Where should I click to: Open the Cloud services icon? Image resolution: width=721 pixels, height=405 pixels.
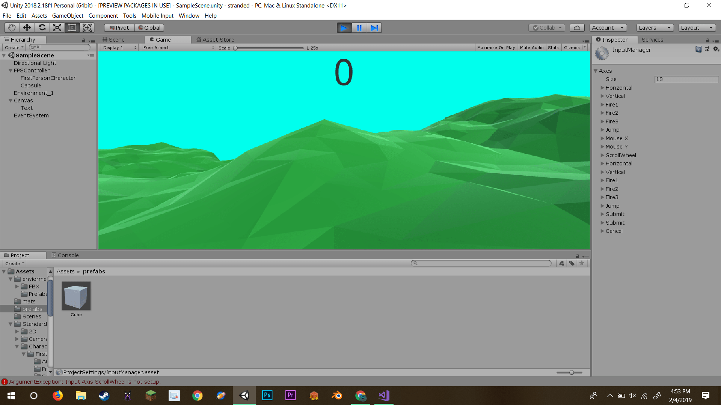coord(577,28)
